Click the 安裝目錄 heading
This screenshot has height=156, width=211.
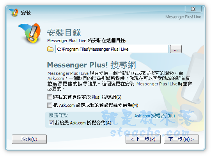64,33
